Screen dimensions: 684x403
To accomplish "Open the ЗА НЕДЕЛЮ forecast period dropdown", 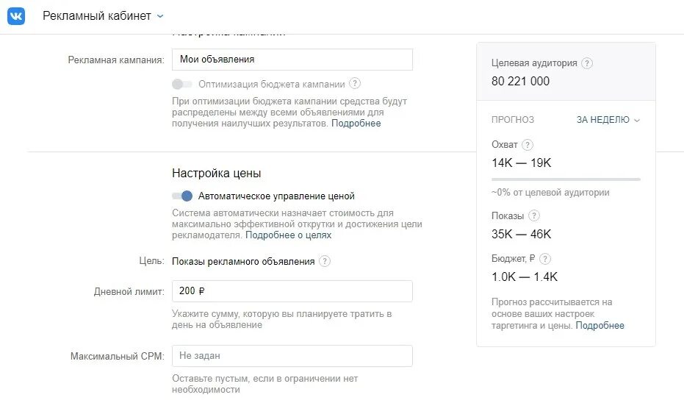I will [x=608, y=120].
